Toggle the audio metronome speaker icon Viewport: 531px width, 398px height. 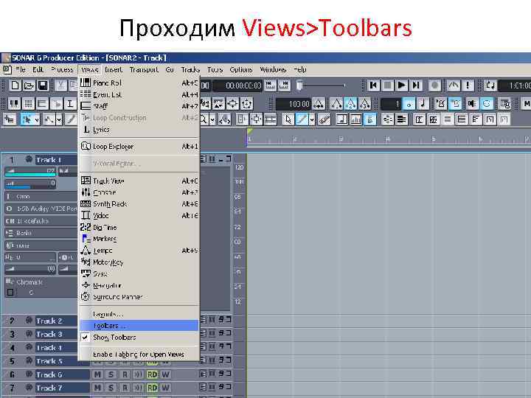(472, 104)
